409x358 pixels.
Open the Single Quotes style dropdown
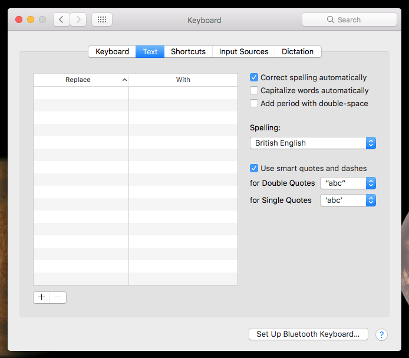(x=348, y=201)
